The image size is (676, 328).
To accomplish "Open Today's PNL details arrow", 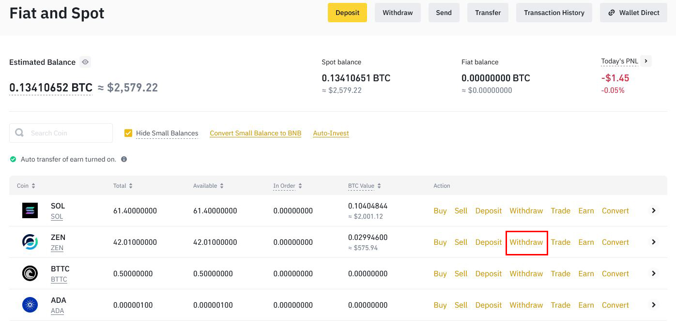I will coord(646,61).
